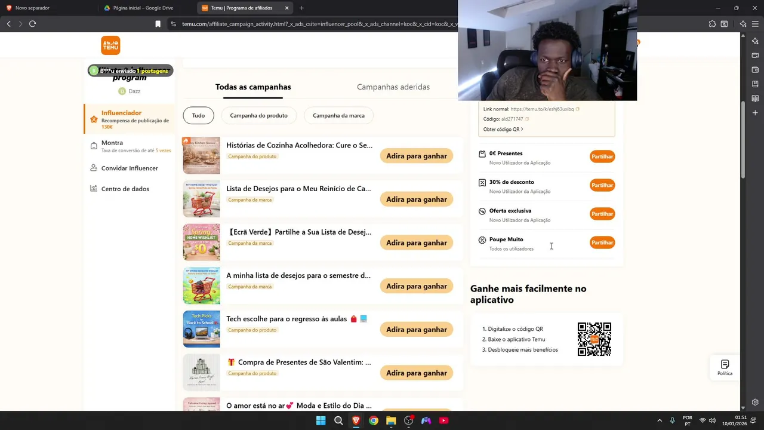Join Compra de Presentes São Valentim campaign
The height and width of the screenshot is (430, 764).
tap(416, 373)
